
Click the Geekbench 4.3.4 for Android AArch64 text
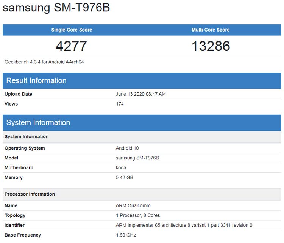44,62
